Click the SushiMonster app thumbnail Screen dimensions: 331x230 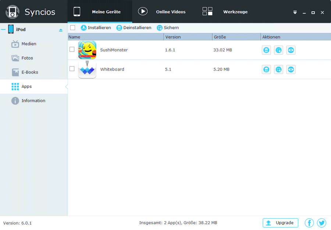87,50
